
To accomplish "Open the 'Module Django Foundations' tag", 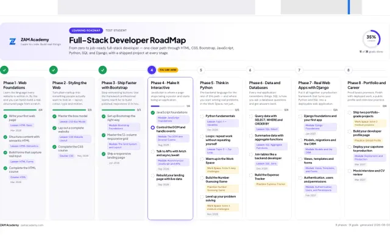I will click(321, 127).
